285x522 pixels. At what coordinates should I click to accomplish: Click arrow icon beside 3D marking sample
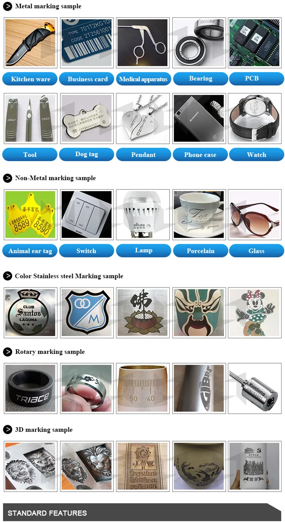coord(8,430)
